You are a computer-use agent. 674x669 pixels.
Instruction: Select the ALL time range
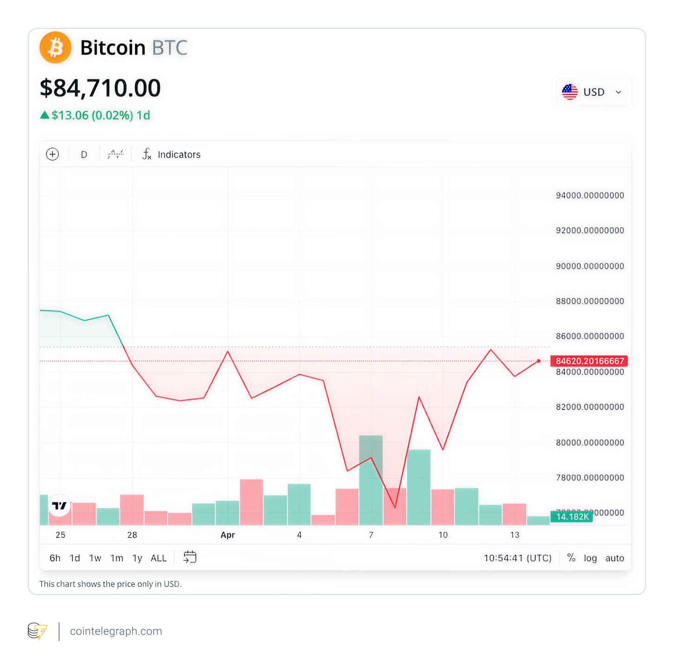click(159, 558)
